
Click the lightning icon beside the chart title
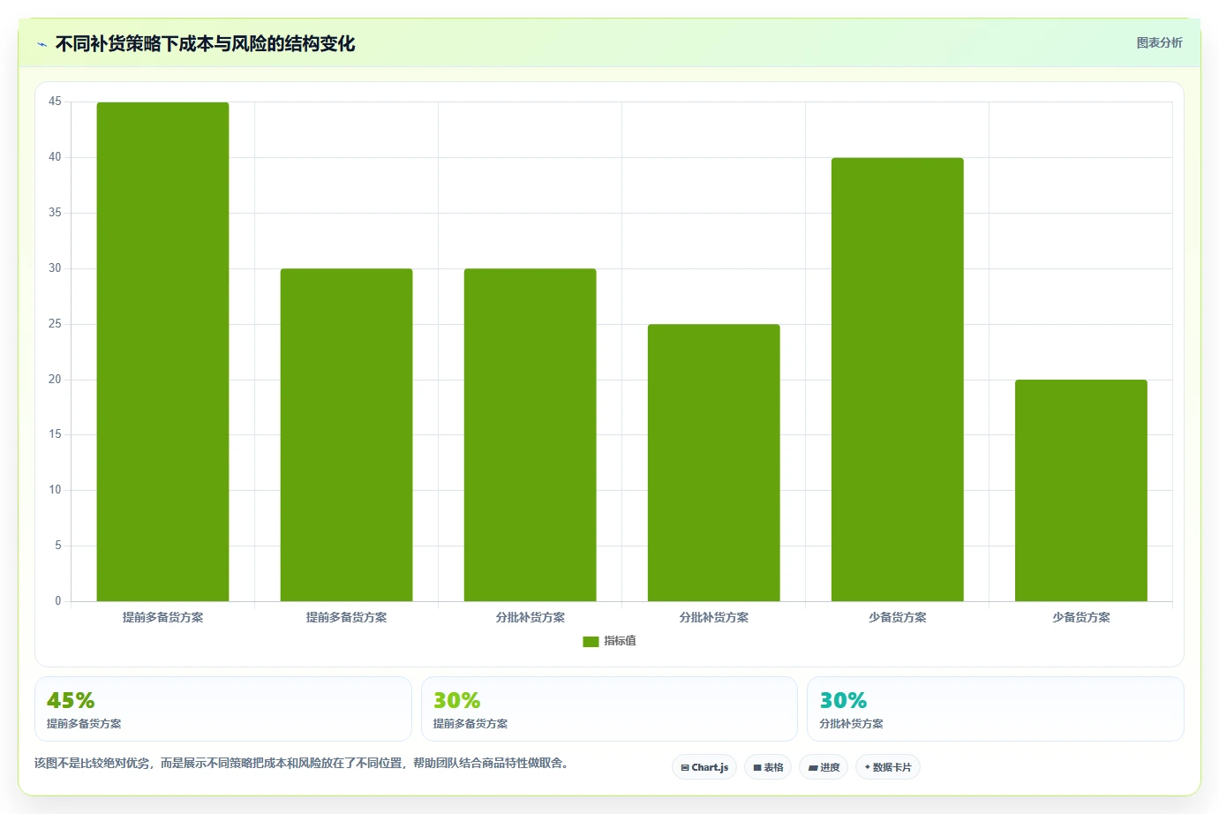pos(41,44)
